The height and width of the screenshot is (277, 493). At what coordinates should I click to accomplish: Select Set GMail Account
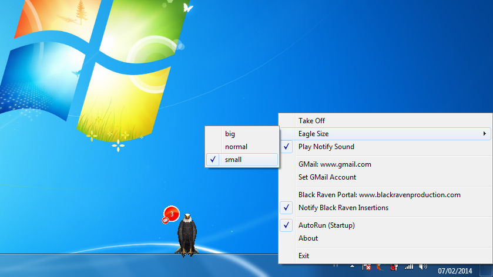click(385, 177)
